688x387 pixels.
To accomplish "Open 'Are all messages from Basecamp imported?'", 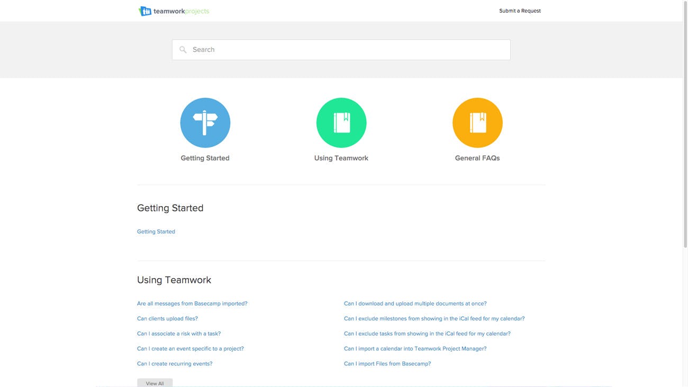I will pos(192,303).
